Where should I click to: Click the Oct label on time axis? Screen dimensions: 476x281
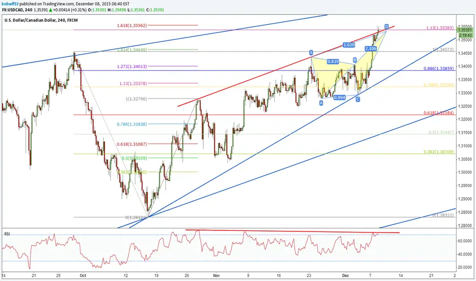(x=83, y=276)
